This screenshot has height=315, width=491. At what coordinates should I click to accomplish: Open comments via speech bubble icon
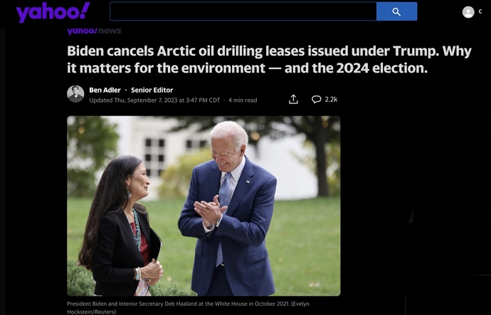[x=316, y=99]
